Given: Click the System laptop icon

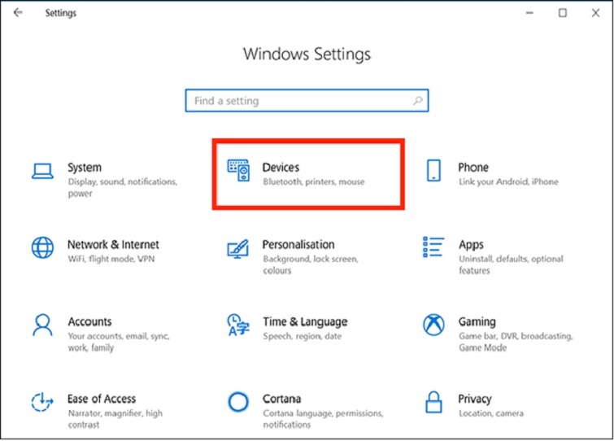Looking at the screenshot, I should (x=41, y=171).
